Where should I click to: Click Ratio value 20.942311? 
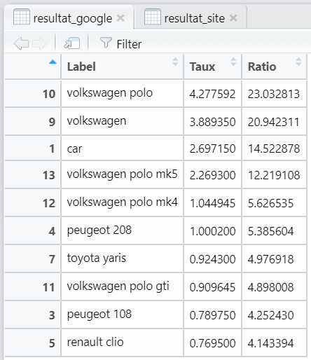tap(274, 122)
